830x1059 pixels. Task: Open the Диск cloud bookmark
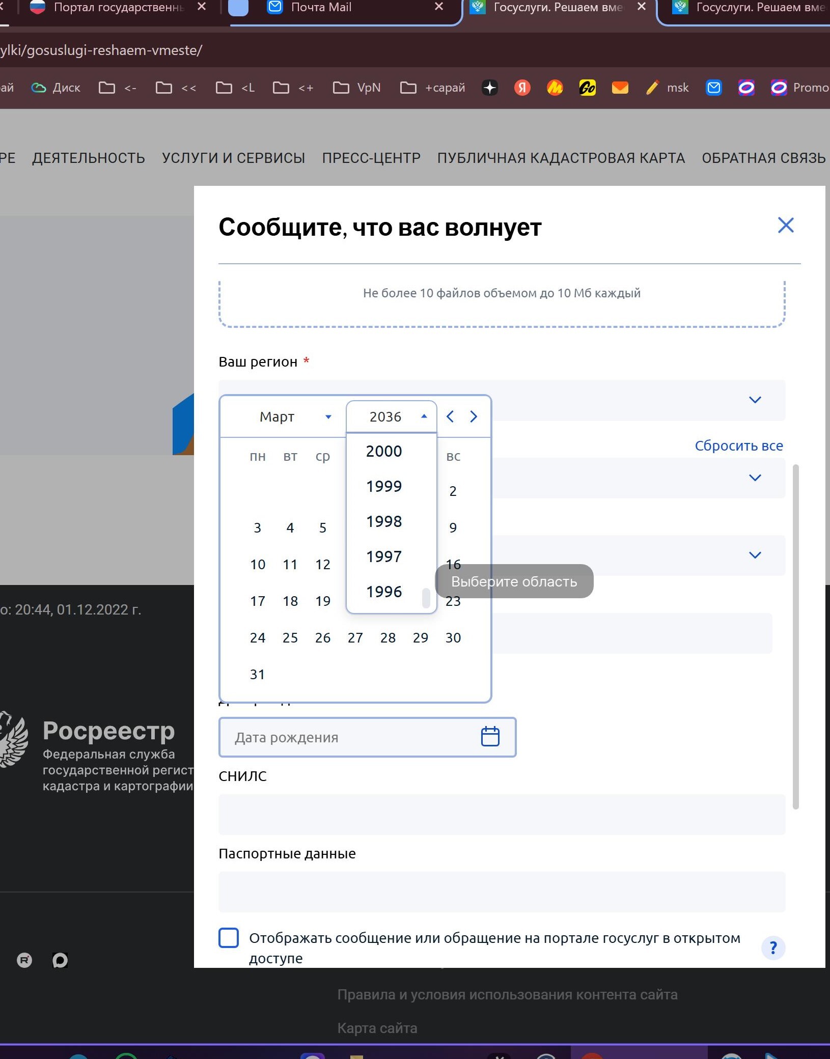point(56,88)
